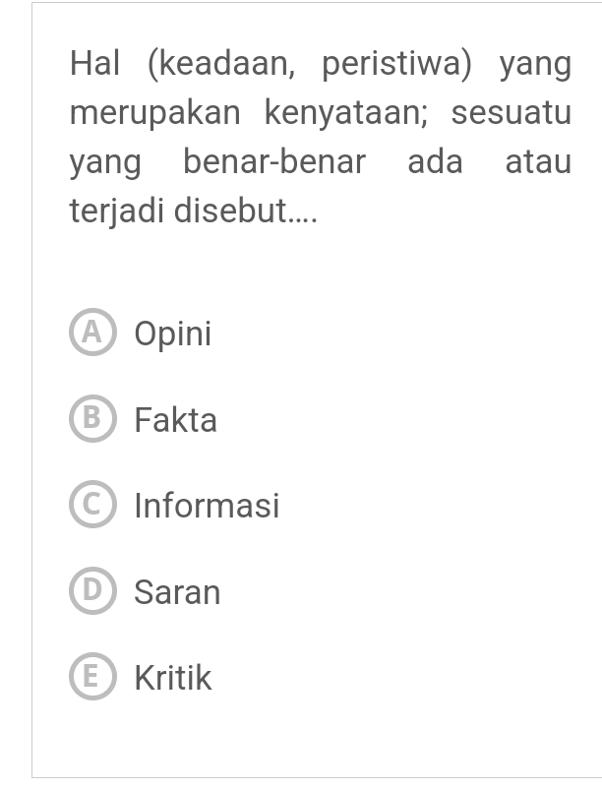Click the "Fakta" answer text

coord(176,420)
